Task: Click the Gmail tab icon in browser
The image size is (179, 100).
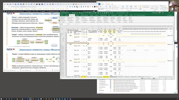Action: [13, 4]
